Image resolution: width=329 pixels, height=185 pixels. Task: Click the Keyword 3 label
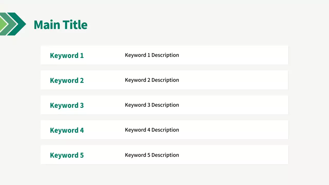tap(67, 105)
